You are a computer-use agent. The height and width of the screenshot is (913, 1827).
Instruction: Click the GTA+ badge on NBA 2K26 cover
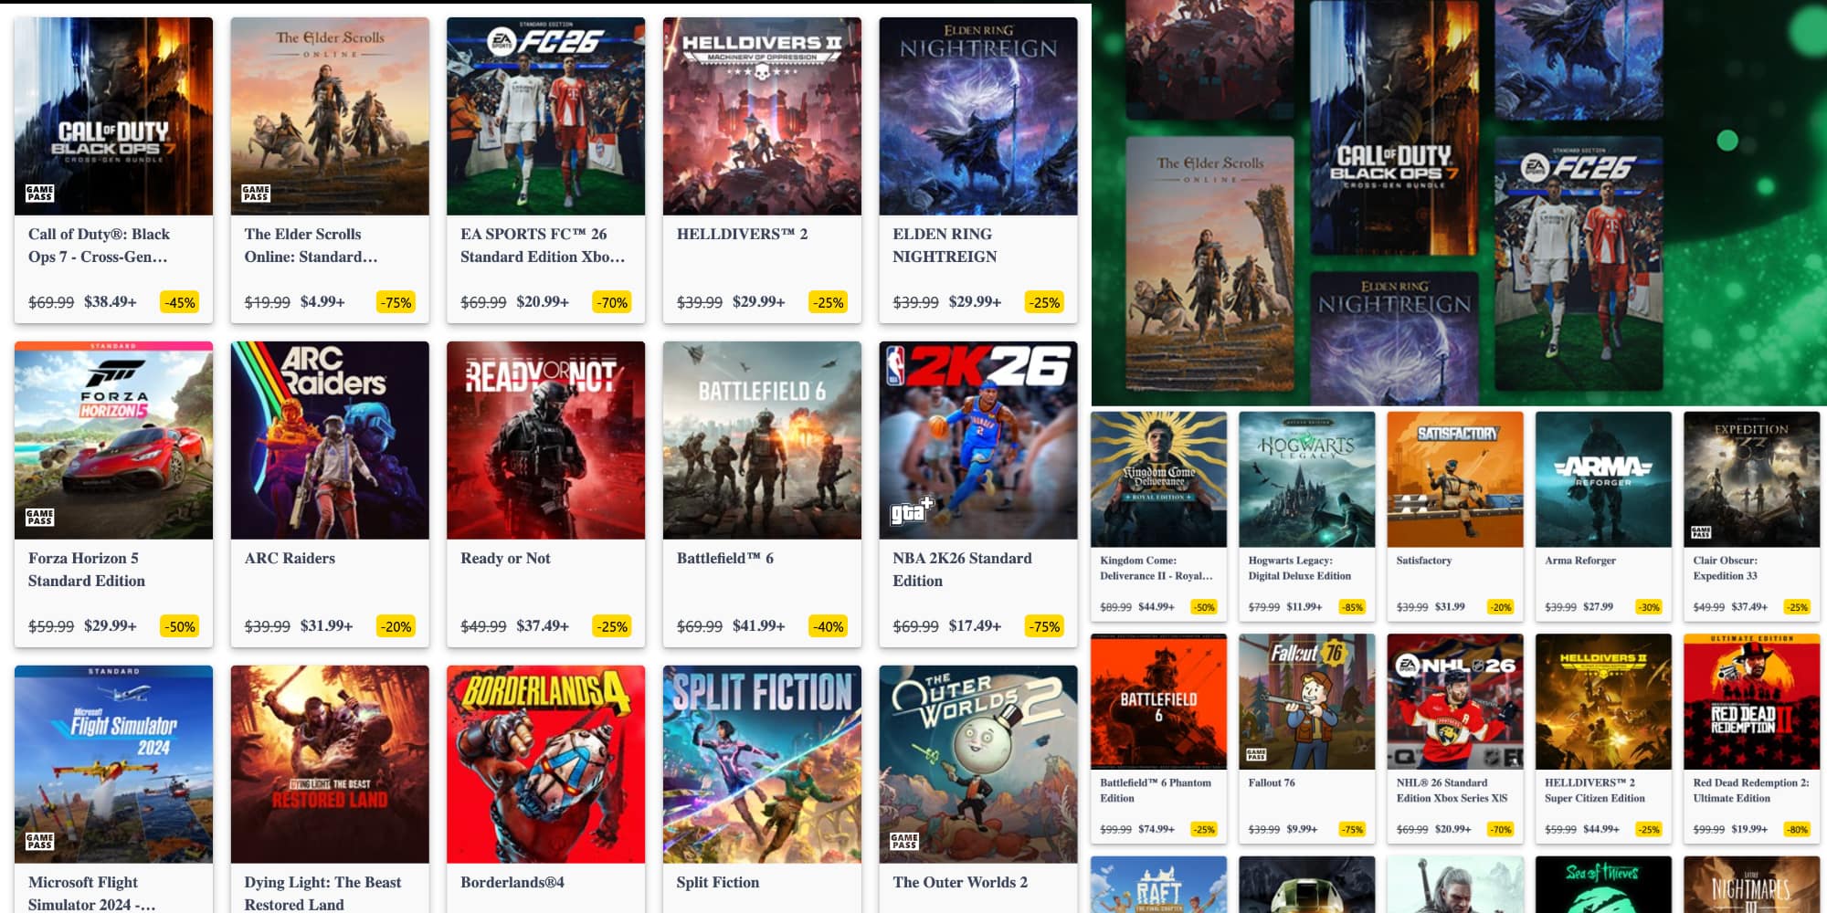(x=912, y=511)
